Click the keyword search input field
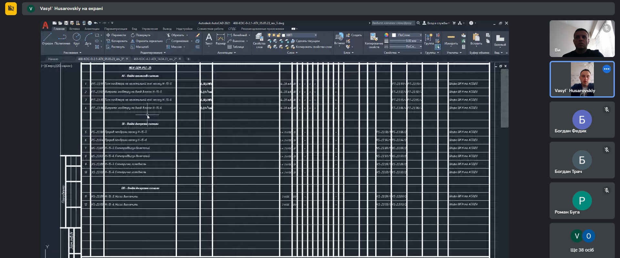 pyautogui.click(x=393, y=23)
